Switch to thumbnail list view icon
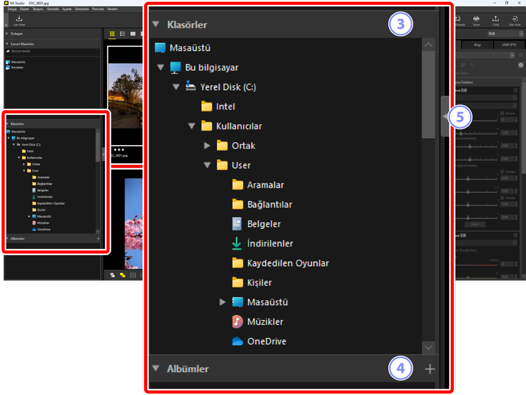The width and height of the screenshot is (526, 395). tap(123, 34)
